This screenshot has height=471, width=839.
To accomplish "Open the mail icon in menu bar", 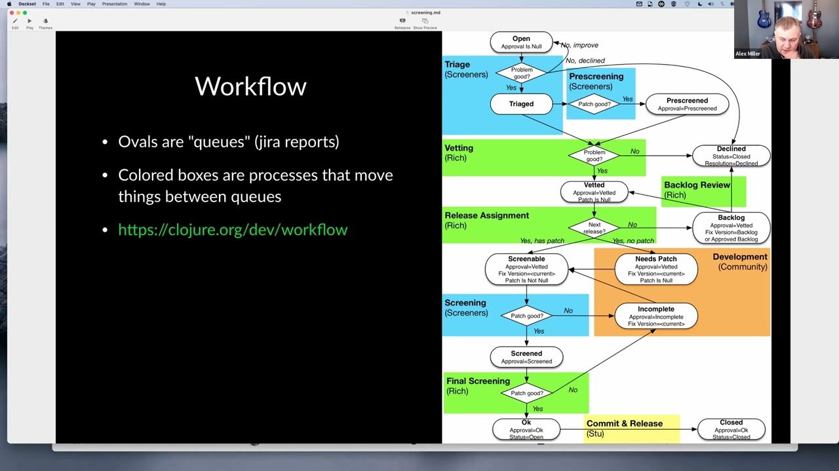I will coord(639,4).
